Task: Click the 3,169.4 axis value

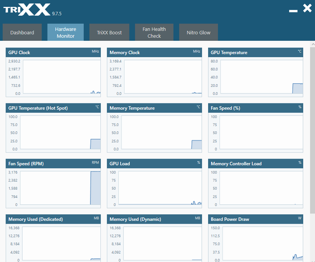Action: (x=115, y=61)
